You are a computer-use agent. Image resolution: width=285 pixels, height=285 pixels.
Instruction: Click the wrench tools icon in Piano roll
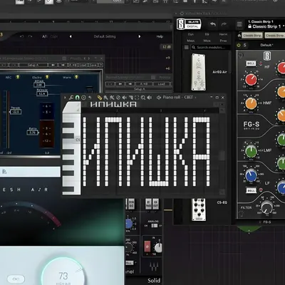pyautogui.click(x=71, y=98)
